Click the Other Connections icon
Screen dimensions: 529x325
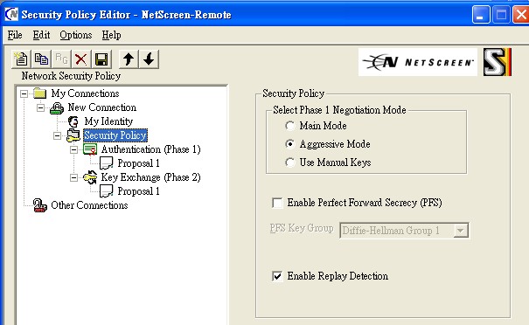pyautogui.click(x=40, y=205)
